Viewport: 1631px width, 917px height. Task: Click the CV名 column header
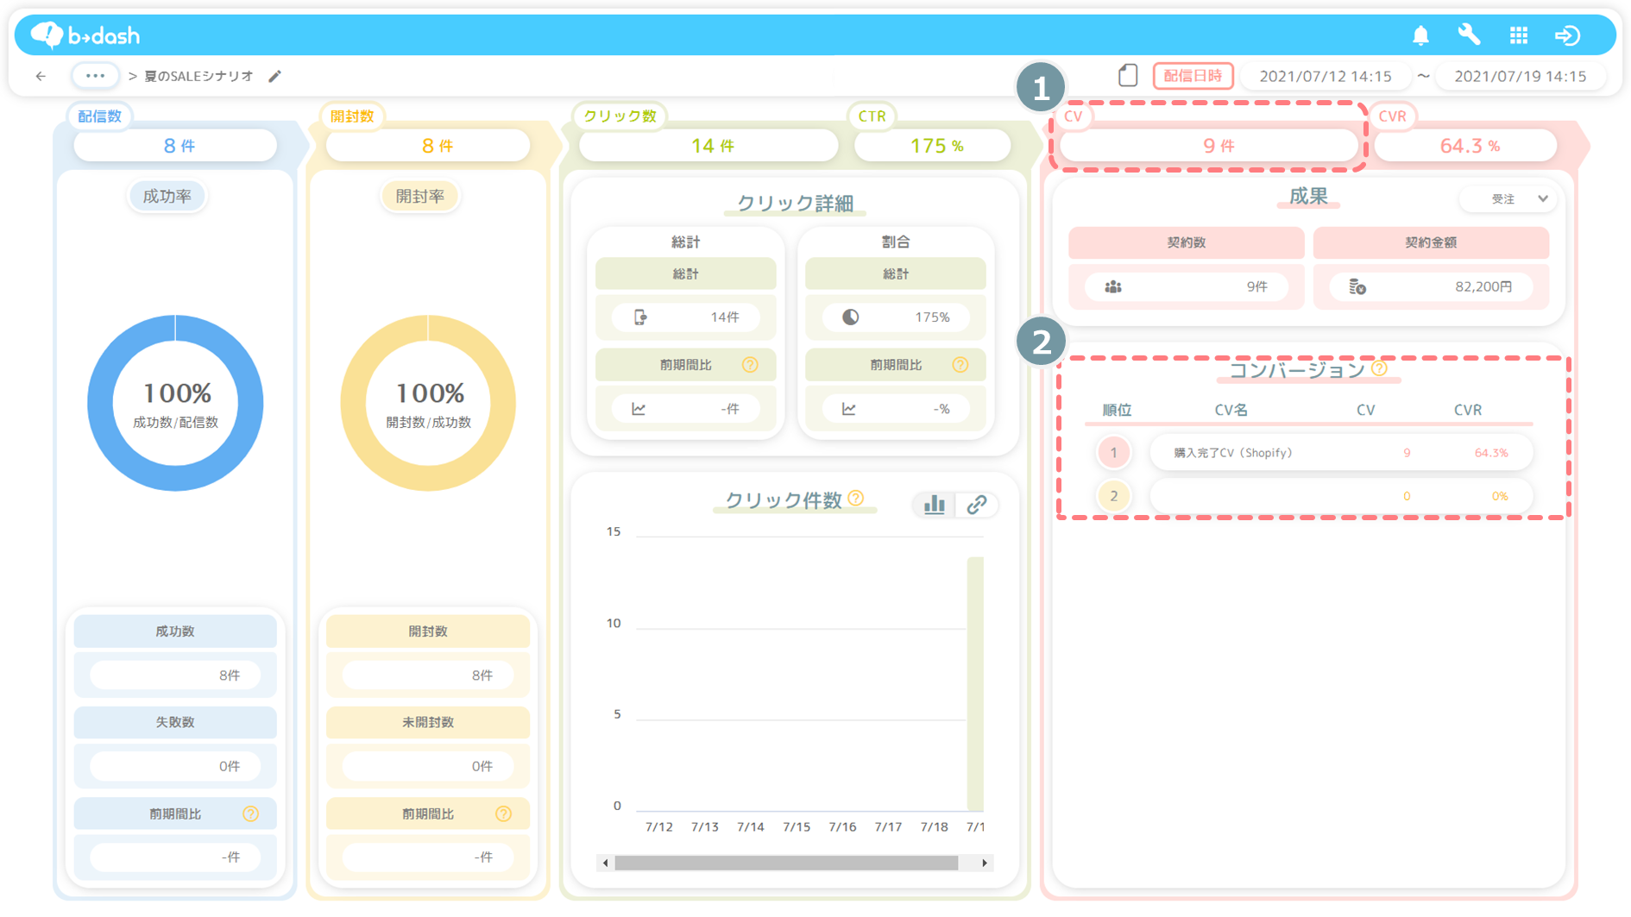click(x=1231, y=410)
